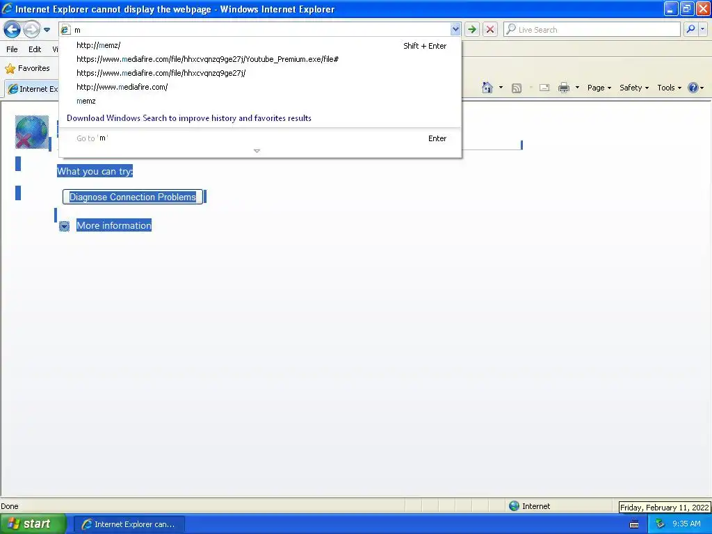Click the keyboard tray icon

[x=634, y=524]
